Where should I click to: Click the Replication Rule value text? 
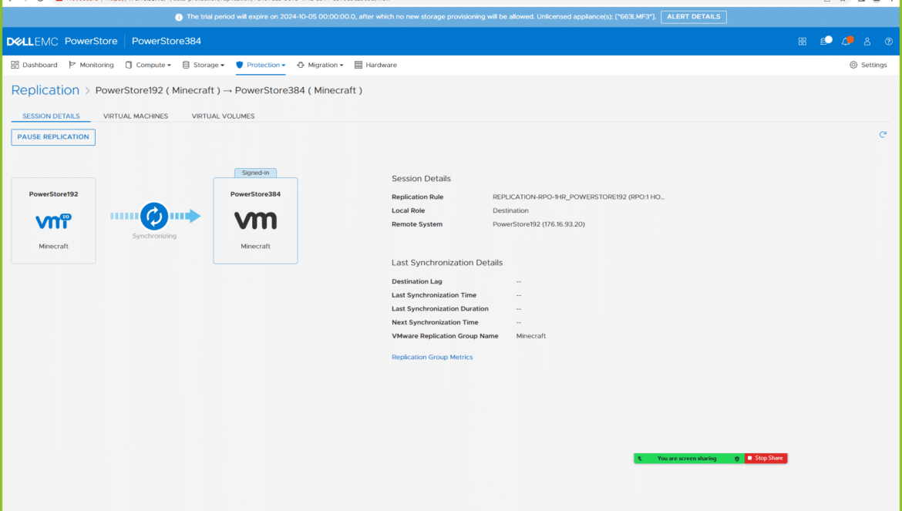pyautogui.click(x=578, y=197)
